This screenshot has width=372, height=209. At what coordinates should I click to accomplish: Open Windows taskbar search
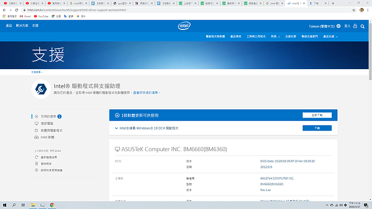14,205
